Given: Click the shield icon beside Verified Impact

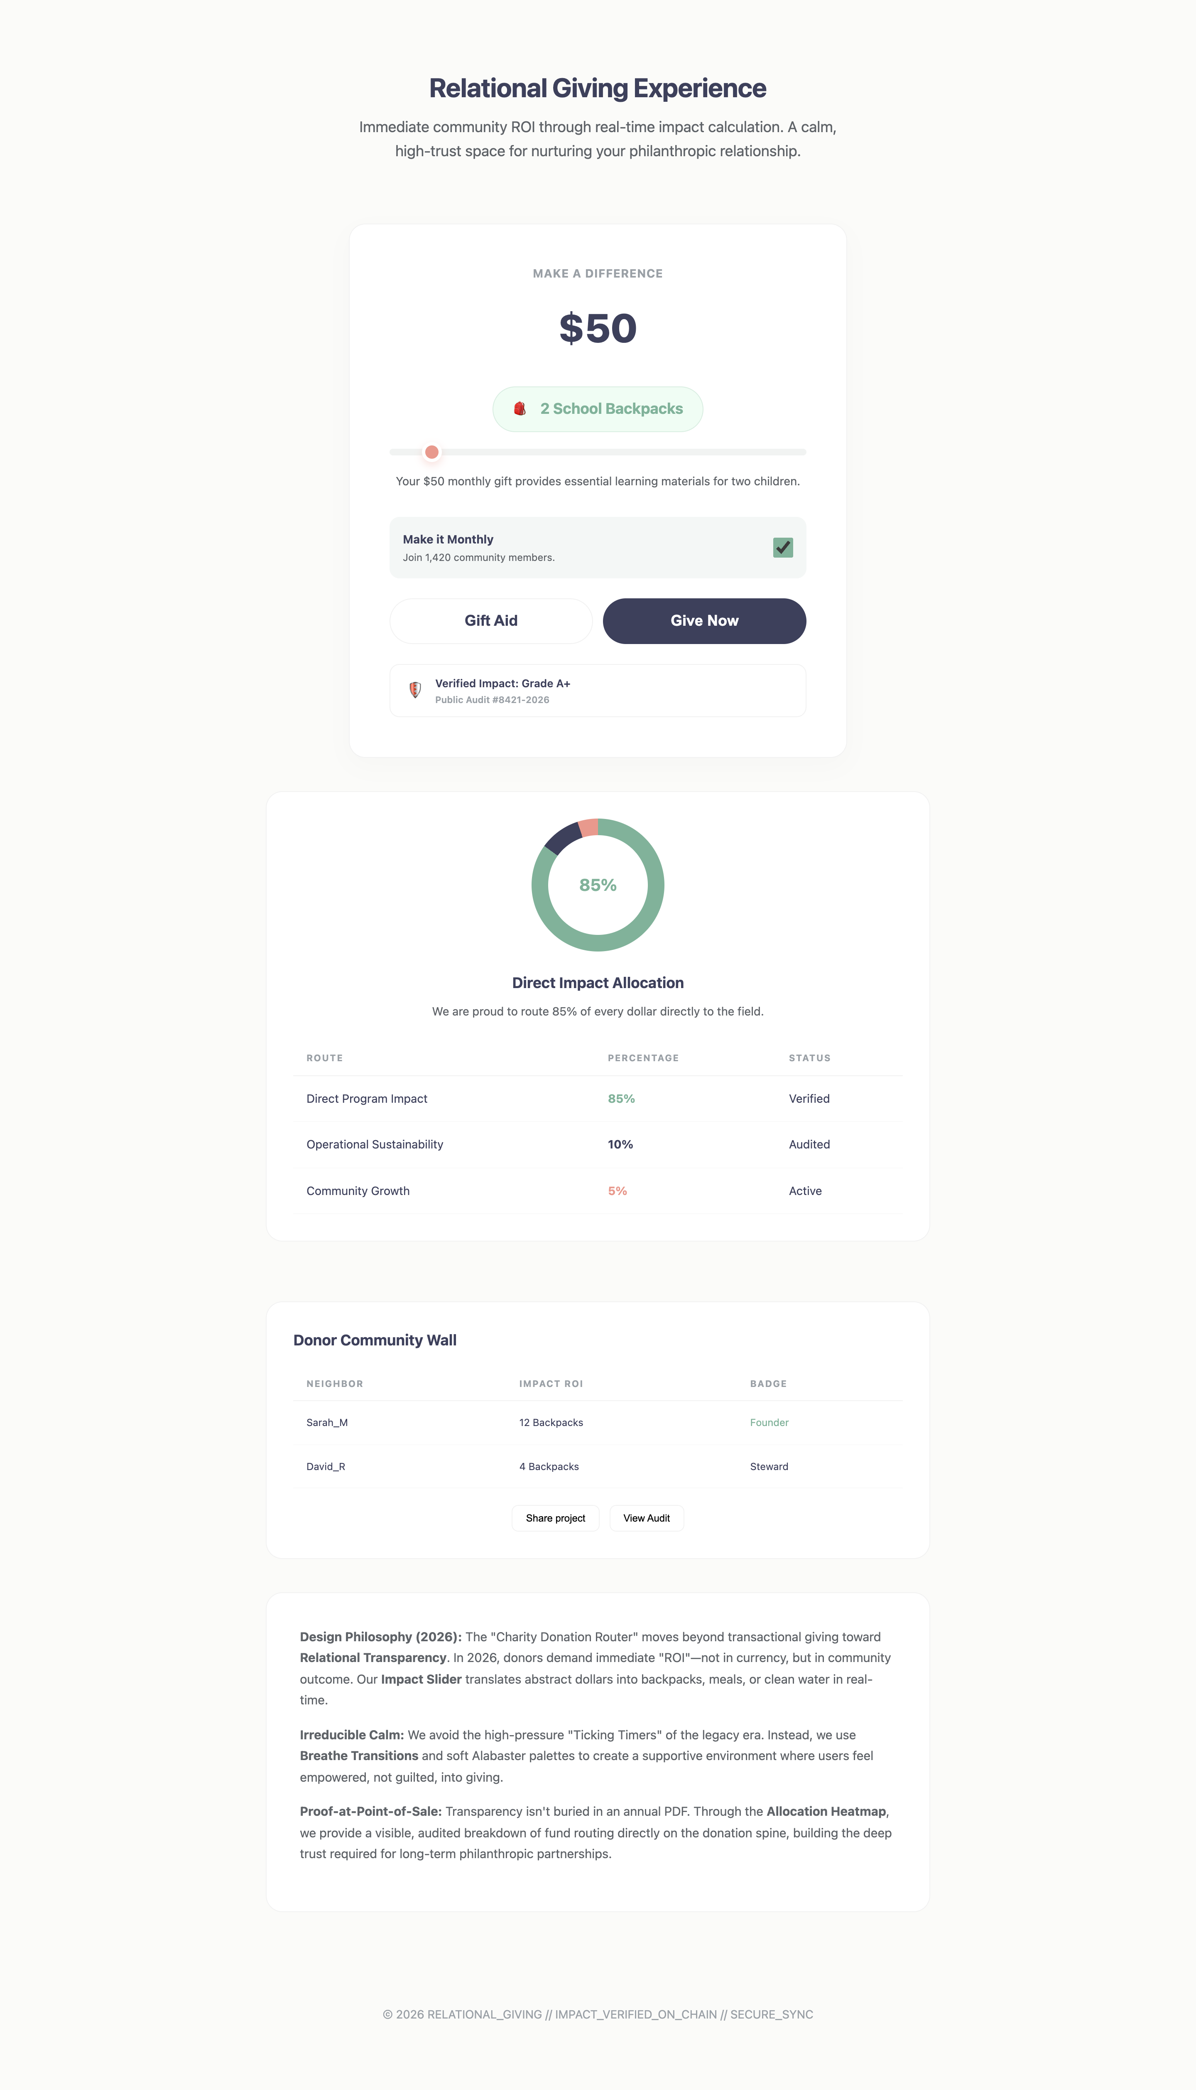Looking at the screenshot, I should point(415,691).
